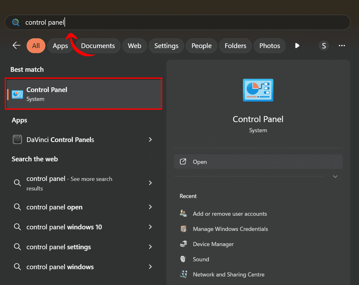The width and height of the screenshot is (359, 285).
Task: Click the Sound speaker icon in Recent
Action: 183,259
